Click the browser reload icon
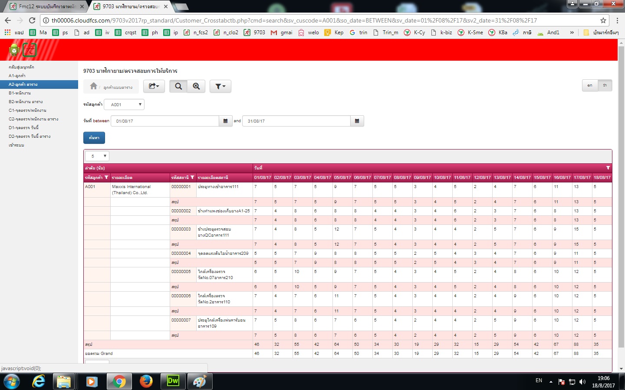The image size is (625, 390). 32,20
